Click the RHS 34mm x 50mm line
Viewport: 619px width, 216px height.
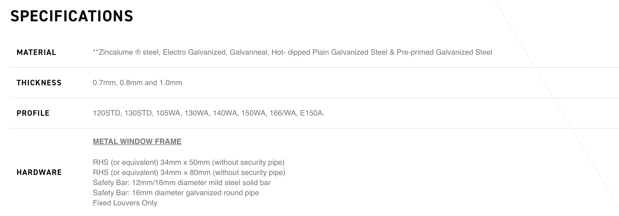coord(189,162)
